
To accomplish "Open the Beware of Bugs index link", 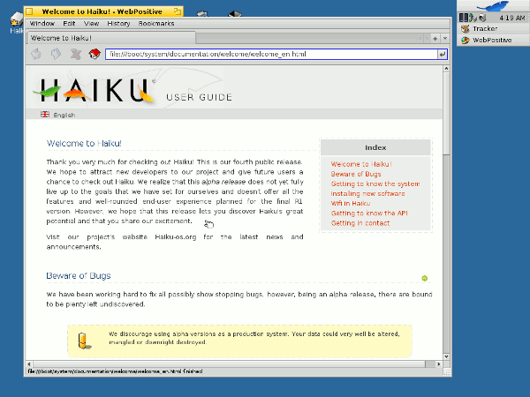I will pos(356,174).
